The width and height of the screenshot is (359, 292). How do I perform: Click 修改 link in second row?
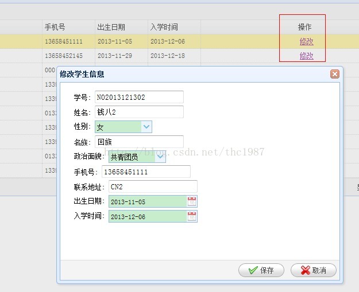(306, 56)
